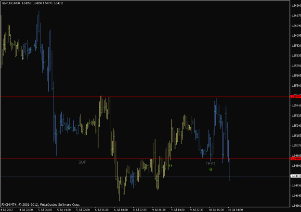301x212 pixels.
Task: Click the 1.54730 price scale label
Action: pyautogui.click(x=296, y=185)
